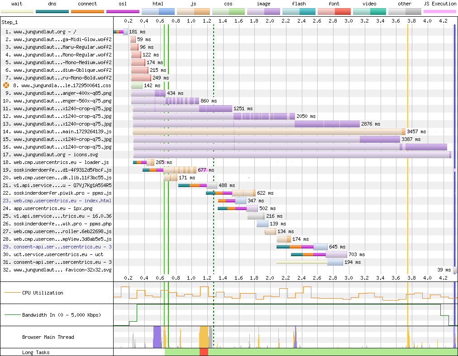Click the orange error icon on request 8

click(x=6, y=85)
